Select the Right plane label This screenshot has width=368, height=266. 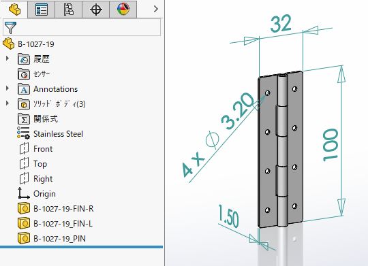(43, 179)
